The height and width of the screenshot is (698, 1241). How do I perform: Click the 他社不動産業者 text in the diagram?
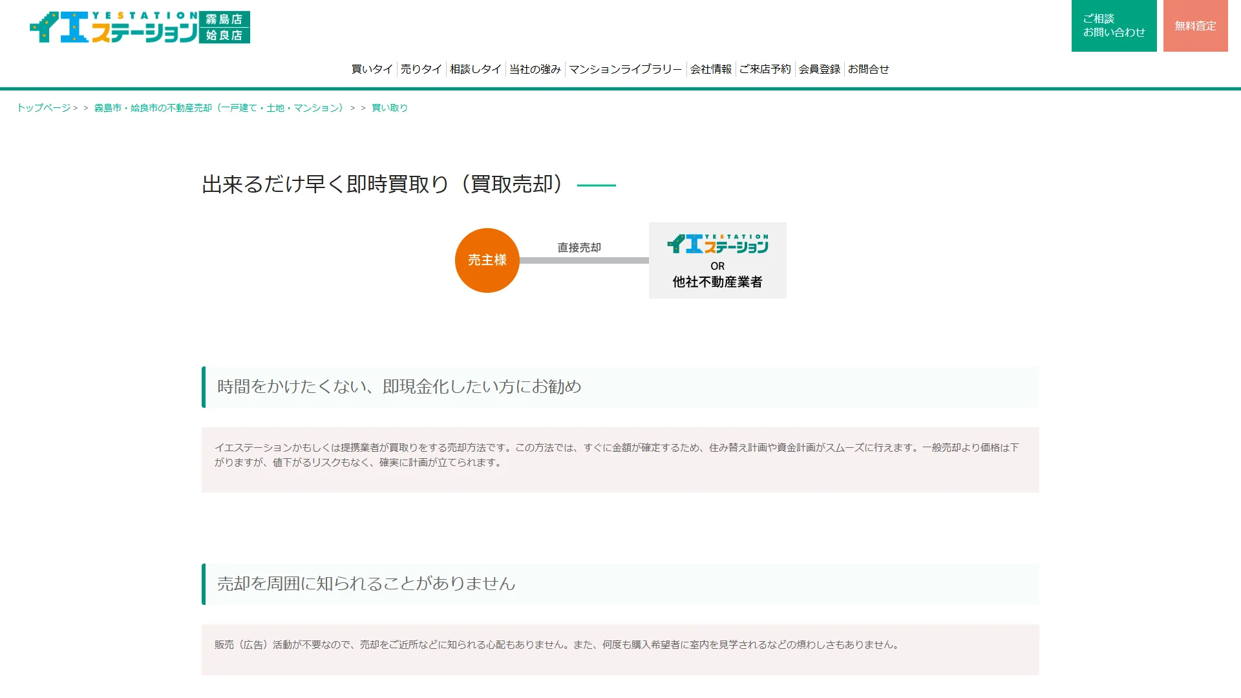(717, 282)
